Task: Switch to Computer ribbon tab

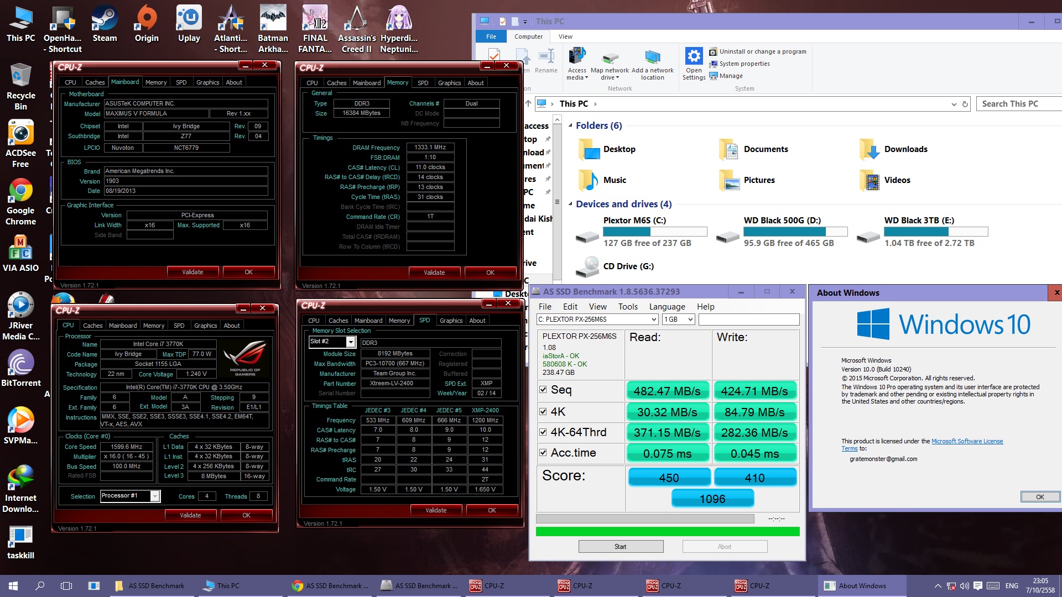Action: point(528,36)
